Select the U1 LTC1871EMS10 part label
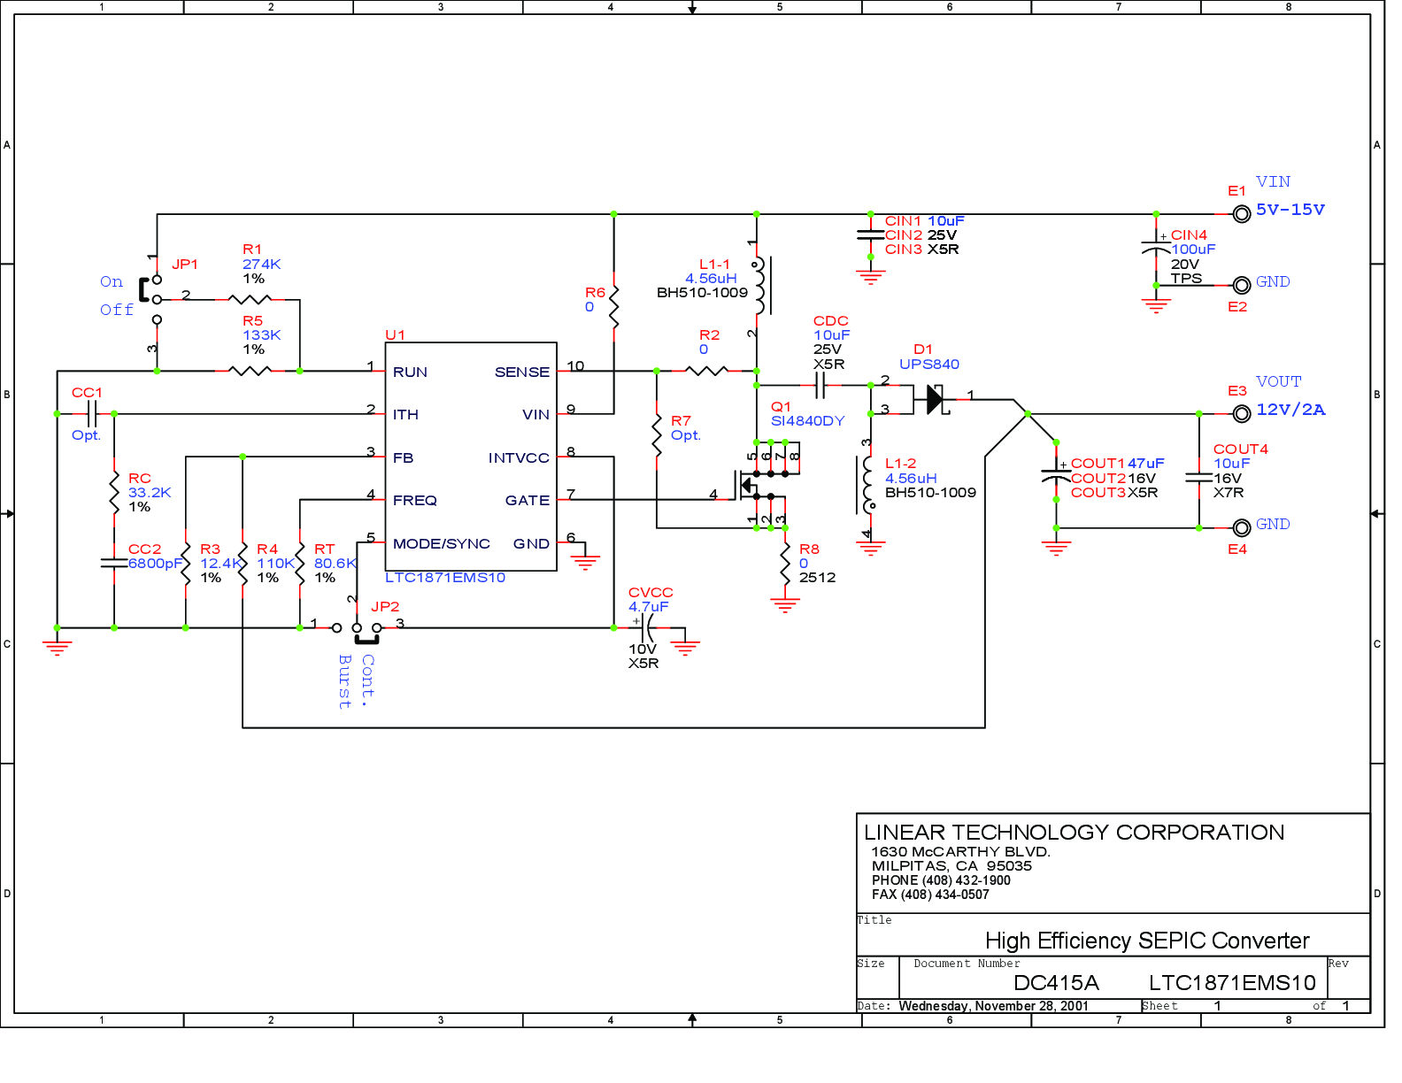Screen dimensions: 1402x1083 pyautogui.click(x=445, y=578)
